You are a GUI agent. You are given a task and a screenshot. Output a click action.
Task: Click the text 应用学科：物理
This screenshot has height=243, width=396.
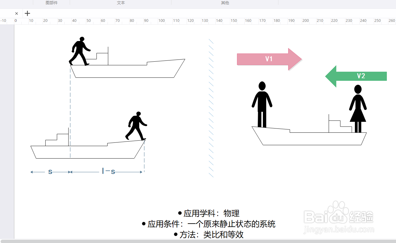(x=210, y=213)
